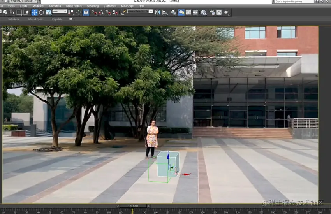The width and height of the screenshot is (331, 214).
Task: Switch to Populate ribbon tab
Action: (57, 19)
